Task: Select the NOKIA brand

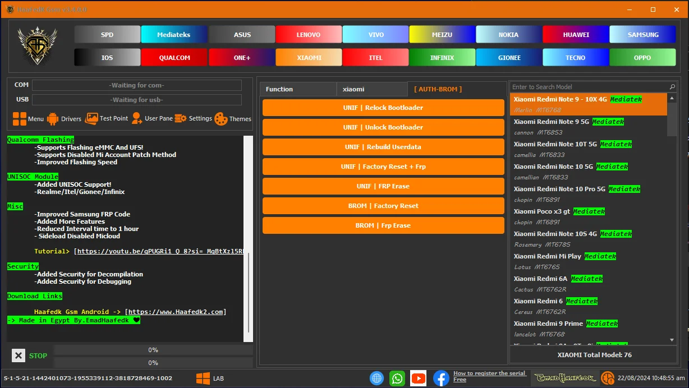Action: coord(509,35)
